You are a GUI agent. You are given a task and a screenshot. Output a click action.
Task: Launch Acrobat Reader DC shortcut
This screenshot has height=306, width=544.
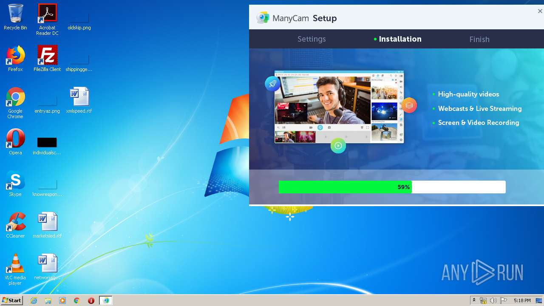coord(47,20)
